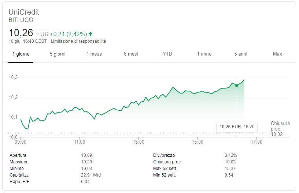This screenshot has height=193, width=299.
Task: Select the '1 anno' tab
Action: click(204, 54)
